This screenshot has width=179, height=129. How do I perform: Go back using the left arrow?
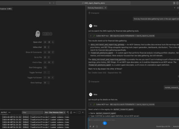click(50, 3)
